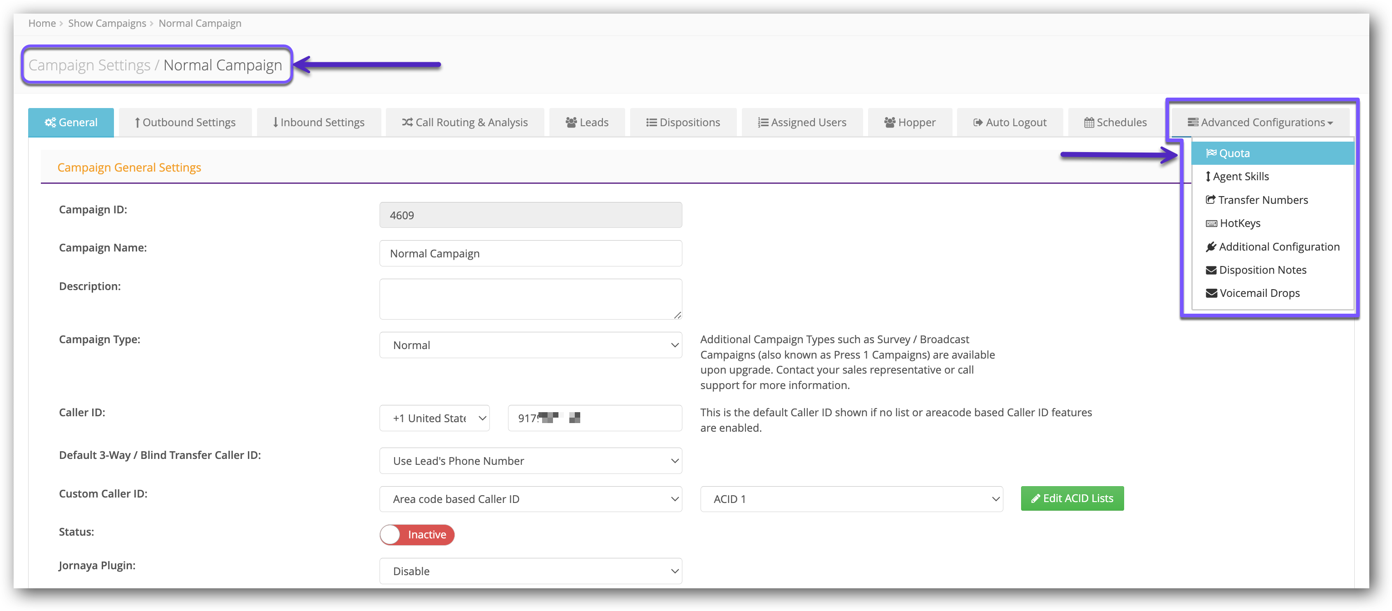Screen dimensions: 1392x611
Task: Click the gears icon on General tab
Action: click(x=50, y=123)
